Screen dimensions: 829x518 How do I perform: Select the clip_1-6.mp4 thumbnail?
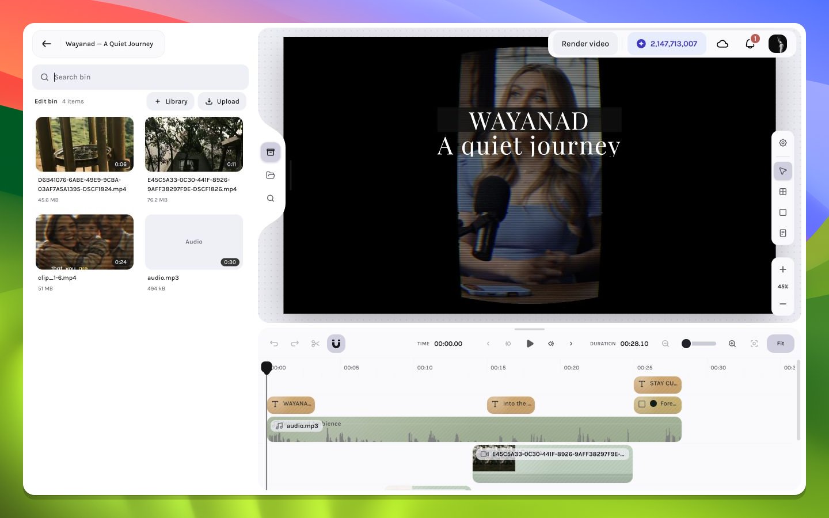[85, 242]
